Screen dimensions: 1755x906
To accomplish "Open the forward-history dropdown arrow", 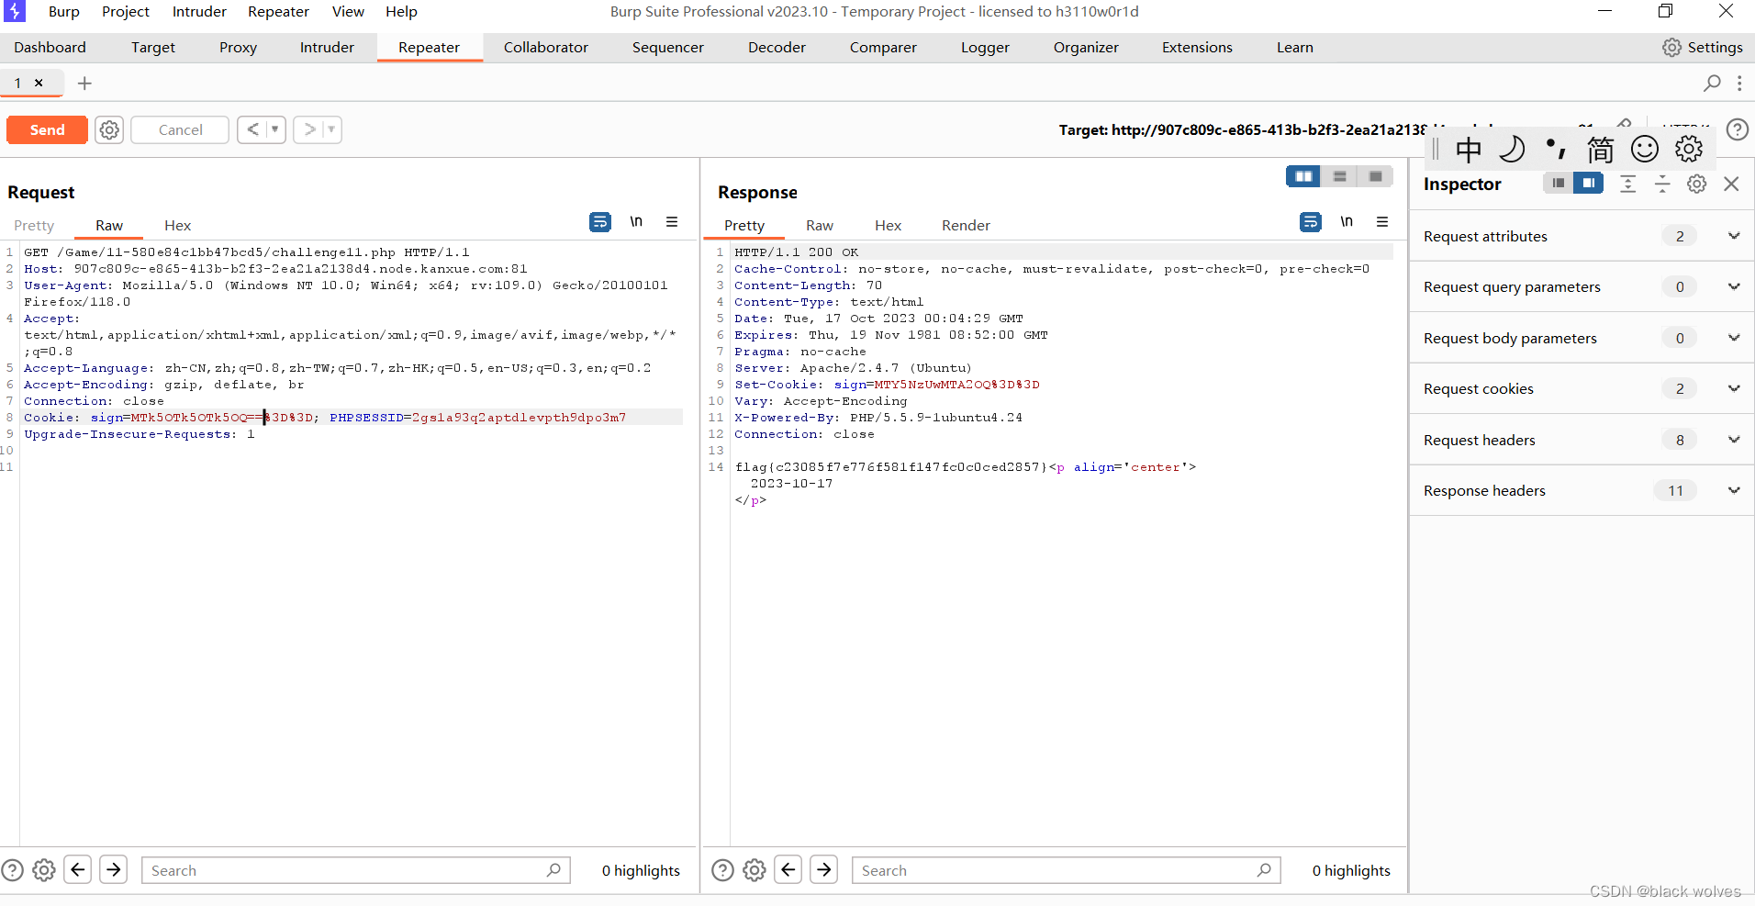I will pyautogui.click(x=331, y=129).
